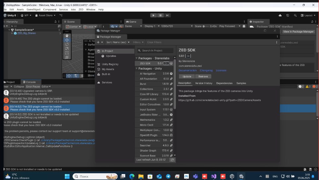Open the Layout dropdown
This screenshot has height=180, width=319.
tap(308, 15)
